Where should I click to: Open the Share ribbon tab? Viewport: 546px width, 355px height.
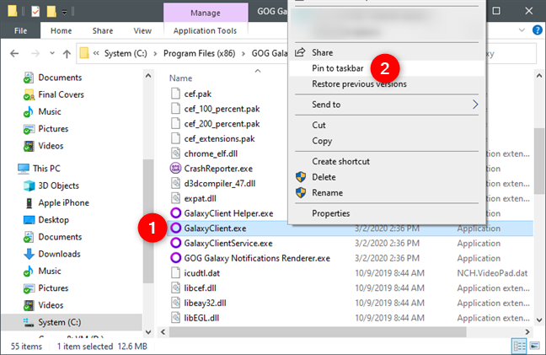pyautogui.click(x=103, y=30)
